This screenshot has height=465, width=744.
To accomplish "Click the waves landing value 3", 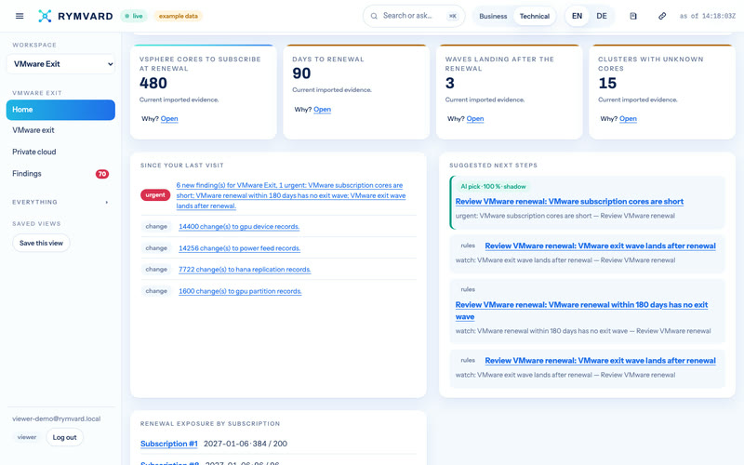I will (x=450, y=83).
